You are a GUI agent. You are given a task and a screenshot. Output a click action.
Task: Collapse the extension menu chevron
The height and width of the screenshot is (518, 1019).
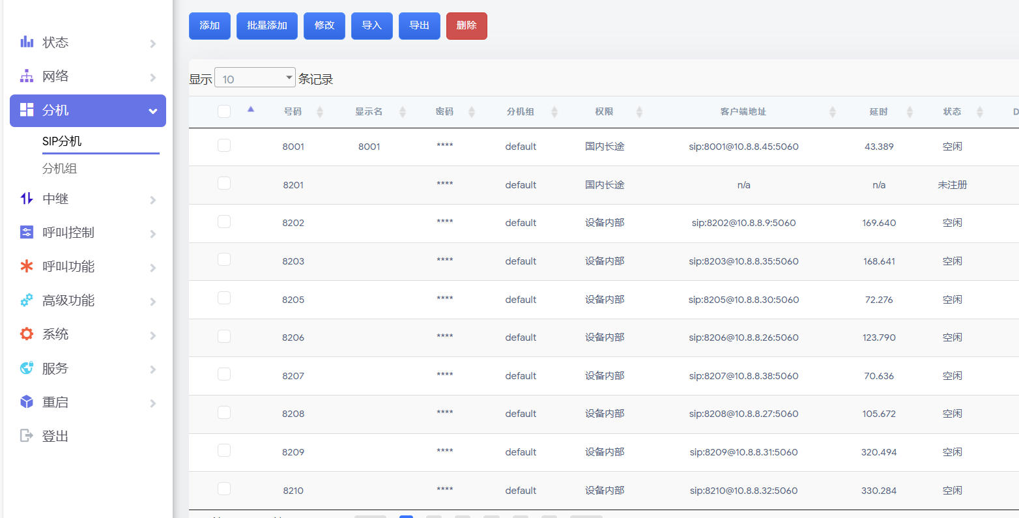tap(153, 111)
